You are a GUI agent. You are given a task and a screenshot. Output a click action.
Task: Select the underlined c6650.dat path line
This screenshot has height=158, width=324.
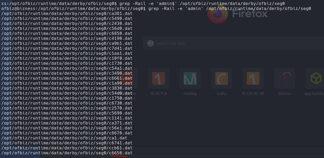[x=67, y=153]
